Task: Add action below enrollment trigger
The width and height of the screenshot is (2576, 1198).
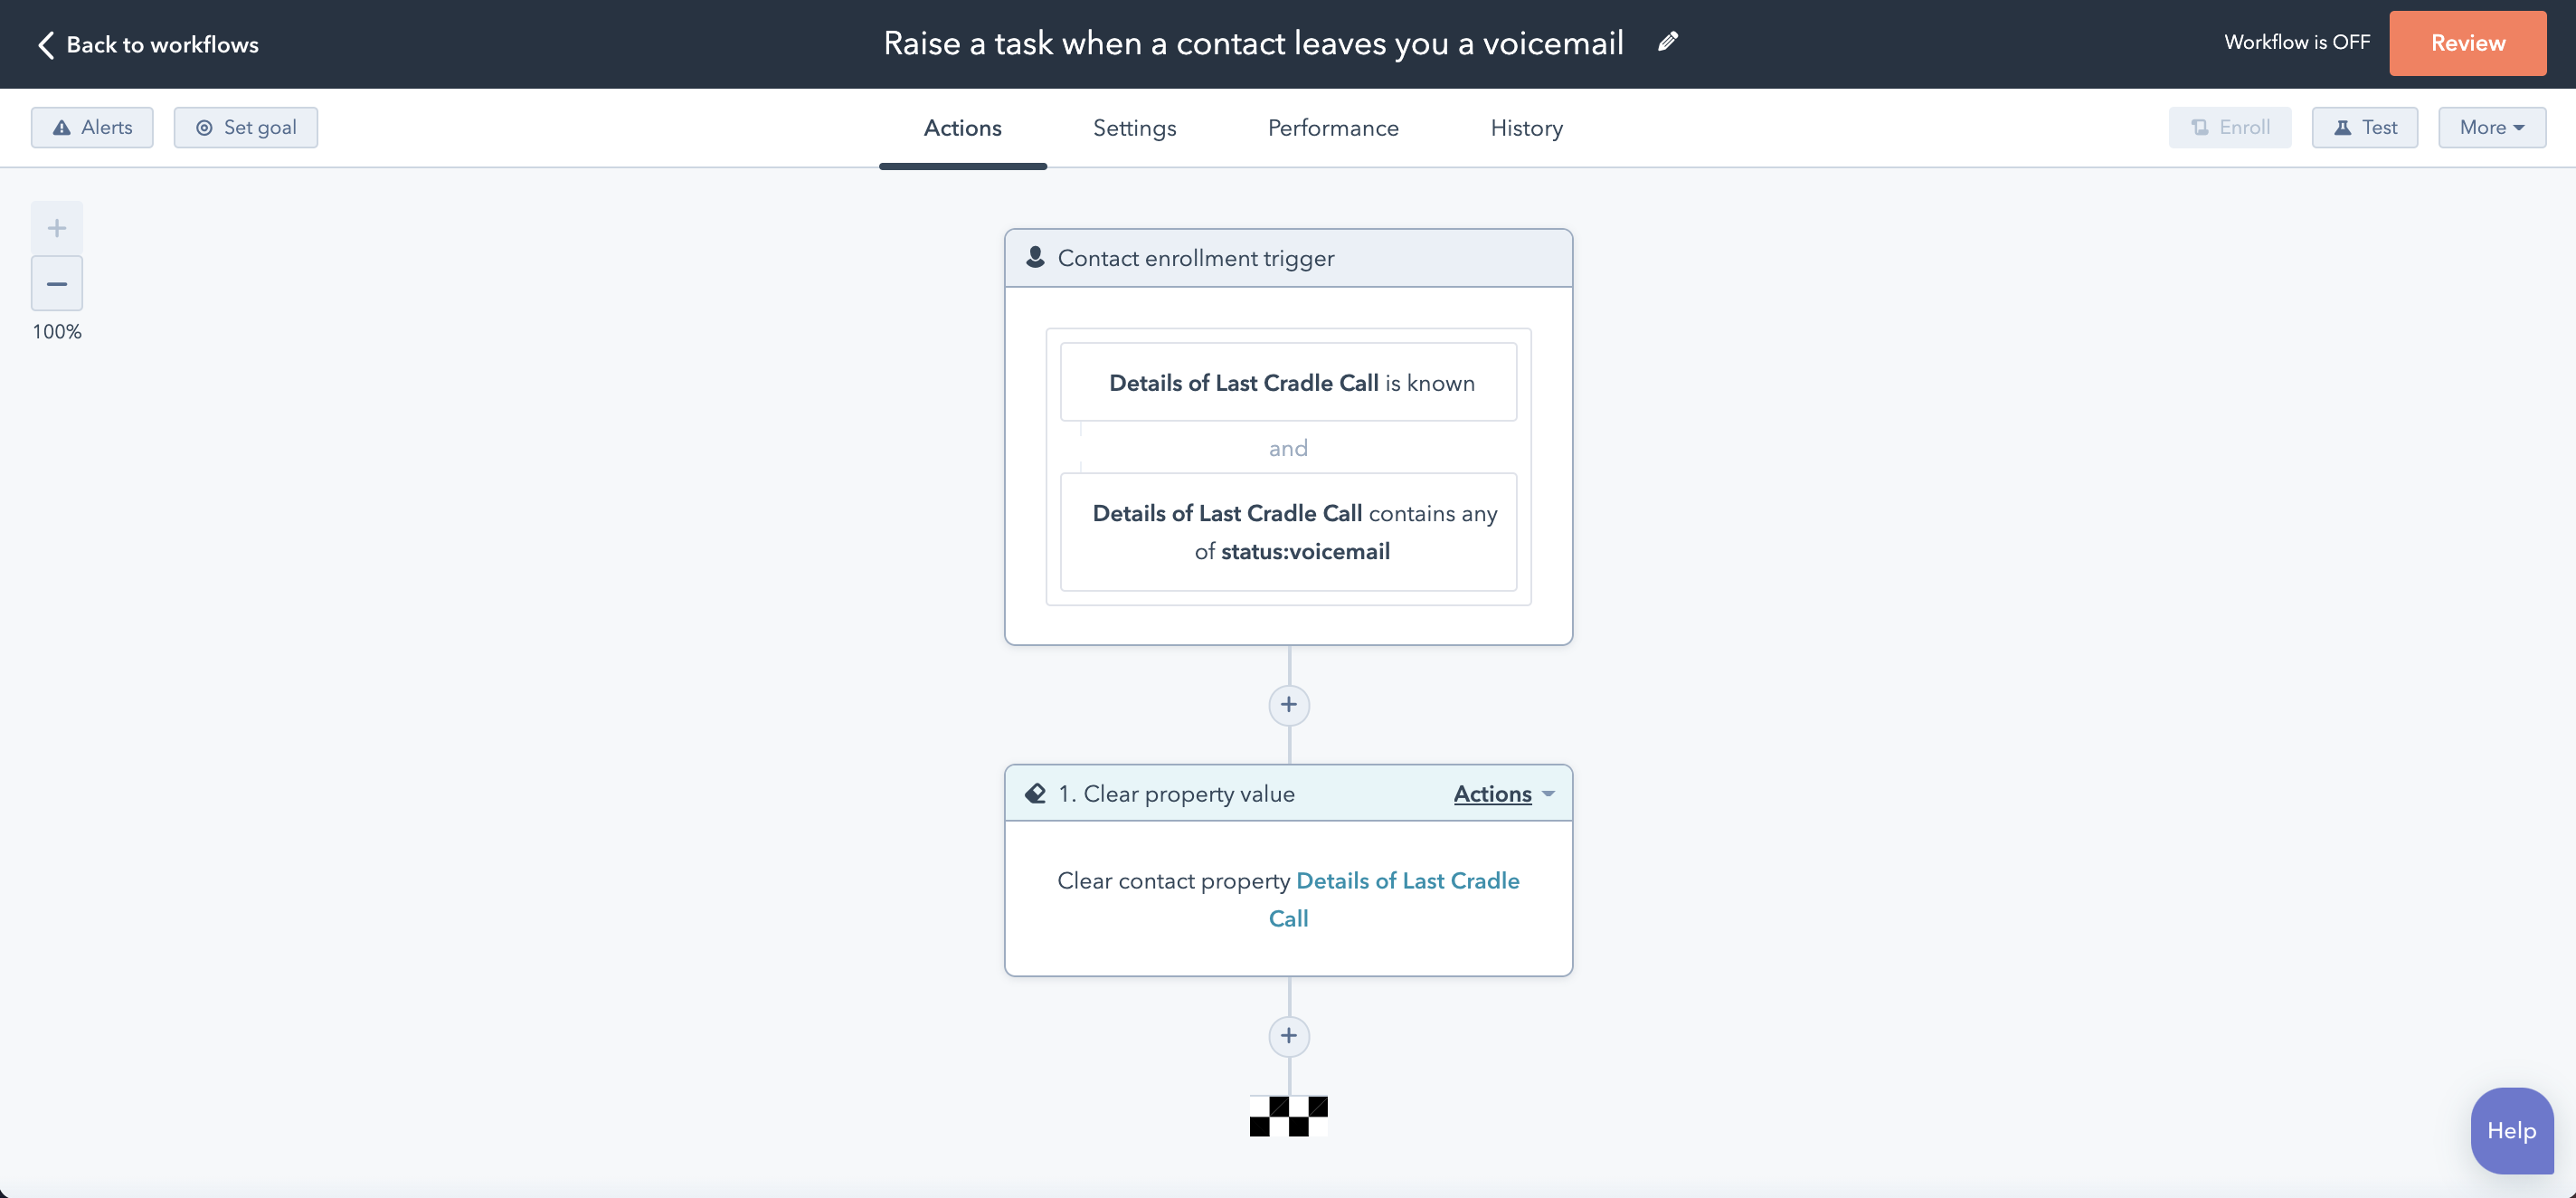Action: pyautogui.click(x=1288, y=705)
